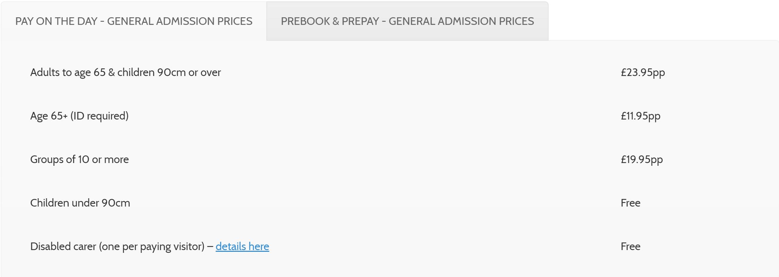
Task: Click the "Disabled carer" text
Action: (63, 246)
